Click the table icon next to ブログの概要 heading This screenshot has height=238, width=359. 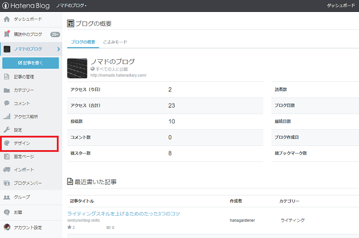[71, 23]
